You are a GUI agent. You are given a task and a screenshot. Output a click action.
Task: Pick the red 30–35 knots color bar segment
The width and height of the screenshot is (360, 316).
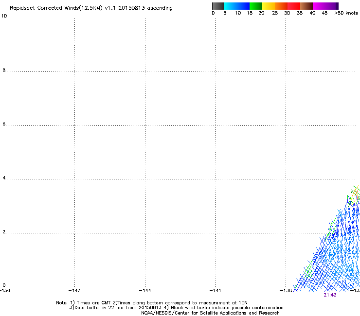click(x=294, y=6)
